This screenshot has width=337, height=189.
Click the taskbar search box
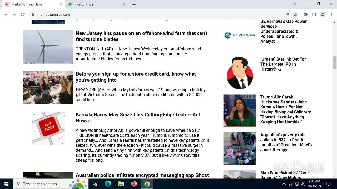click(x=50, y=184)
